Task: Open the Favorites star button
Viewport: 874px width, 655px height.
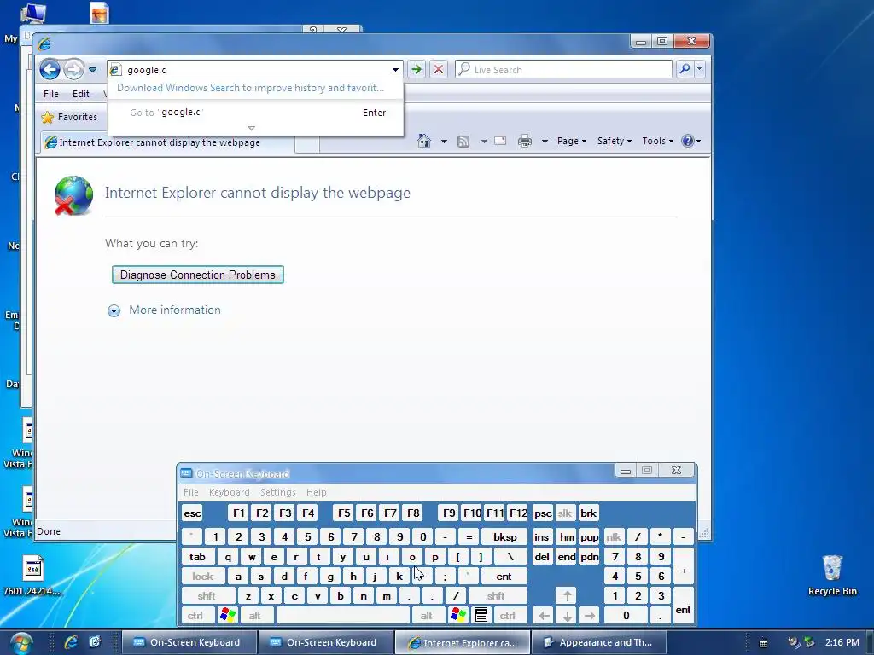Action: click(x=70, y=117)
